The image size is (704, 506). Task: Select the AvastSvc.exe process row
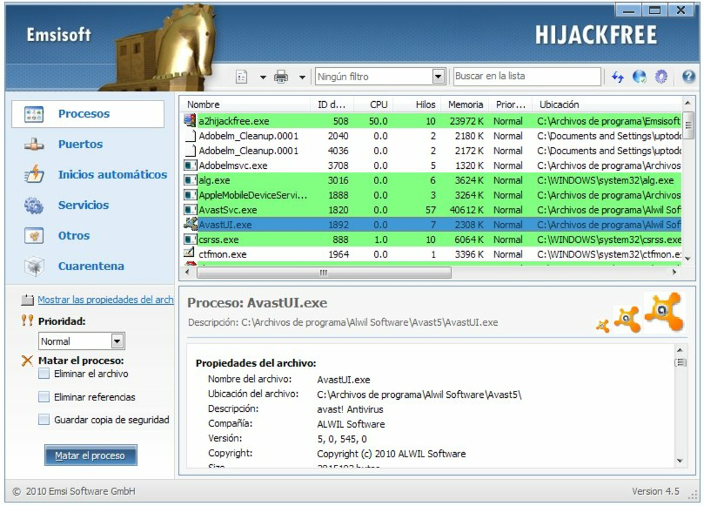432,210
